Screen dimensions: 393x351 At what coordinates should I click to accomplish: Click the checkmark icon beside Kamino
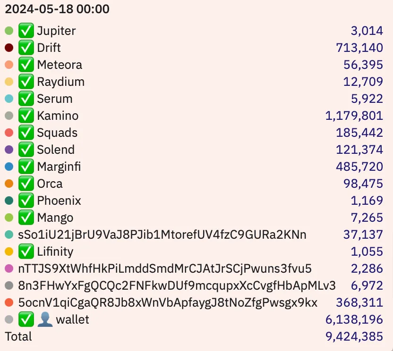(x=26, y=116)
